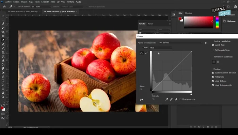
Task: Select the Frame tool
Action: pos(3,36)
